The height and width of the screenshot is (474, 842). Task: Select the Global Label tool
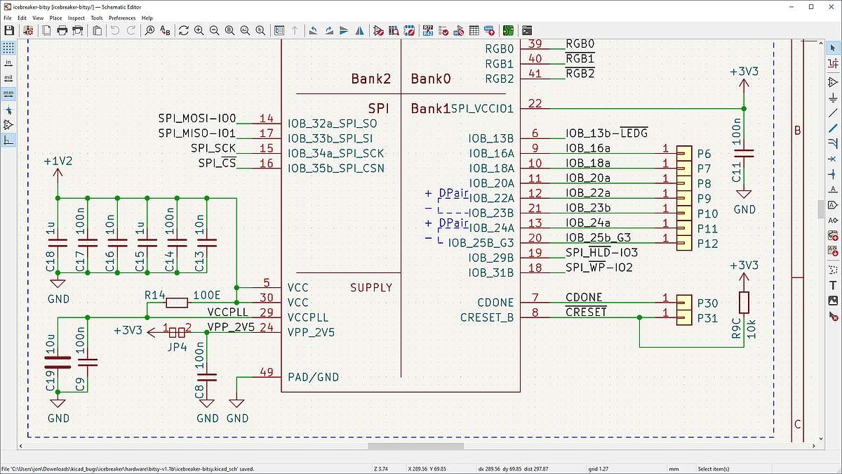tap(833, 205)
